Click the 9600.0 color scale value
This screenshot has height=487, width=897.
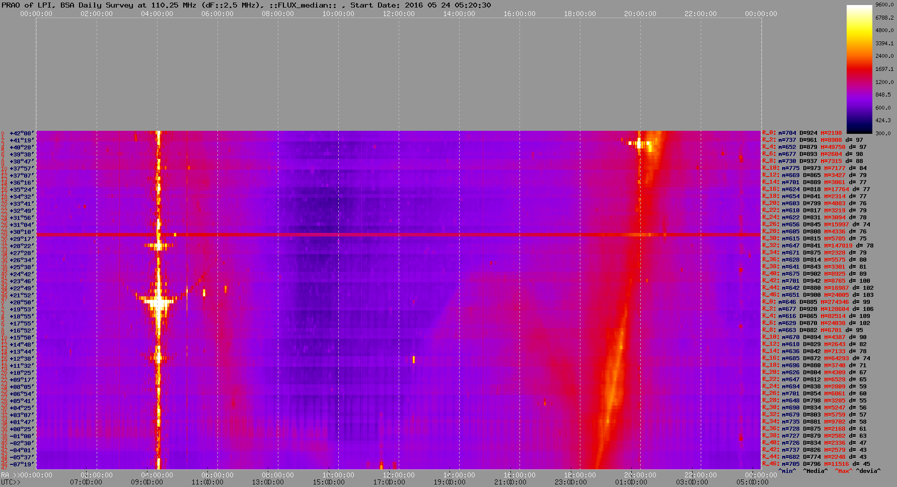click(x=884, y=5)
